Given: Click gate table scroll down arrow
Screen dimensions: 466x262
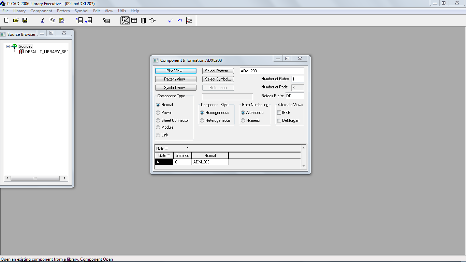Looking at the screenshot, I should coord(304,166).
